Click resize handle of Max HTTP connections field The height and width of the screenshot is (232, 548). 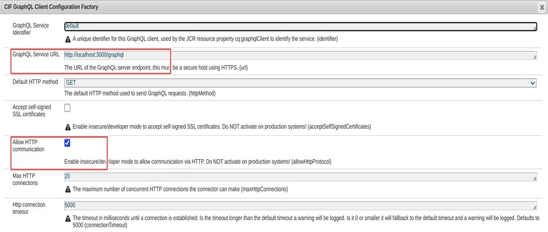tap(534, 179)
